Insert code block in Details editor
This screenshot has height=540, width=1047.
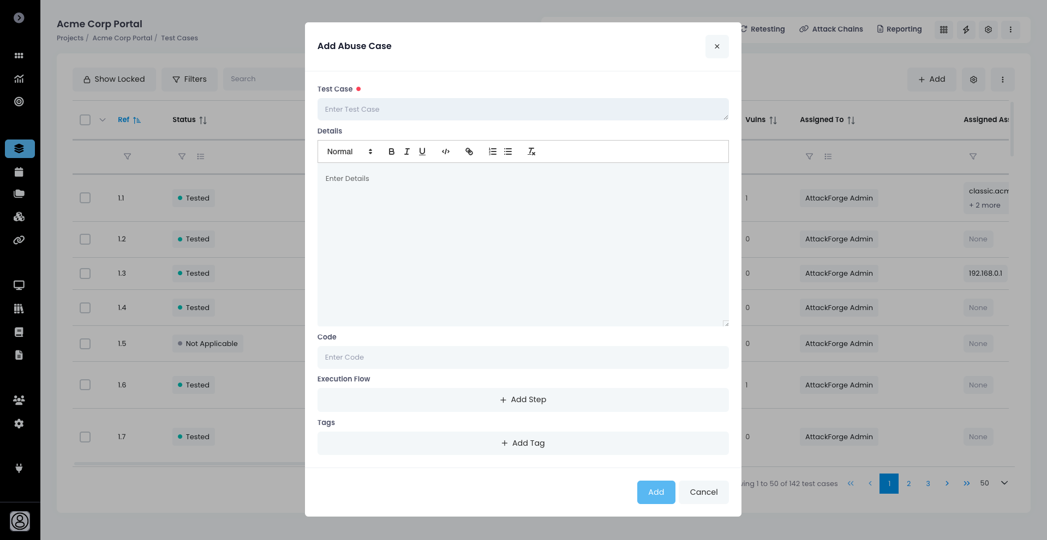click(x=446, y=151)
